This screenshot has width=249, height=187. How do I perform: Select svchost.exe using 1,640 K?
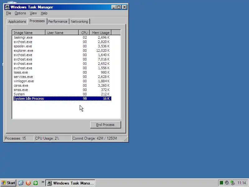tap(62, 55)
